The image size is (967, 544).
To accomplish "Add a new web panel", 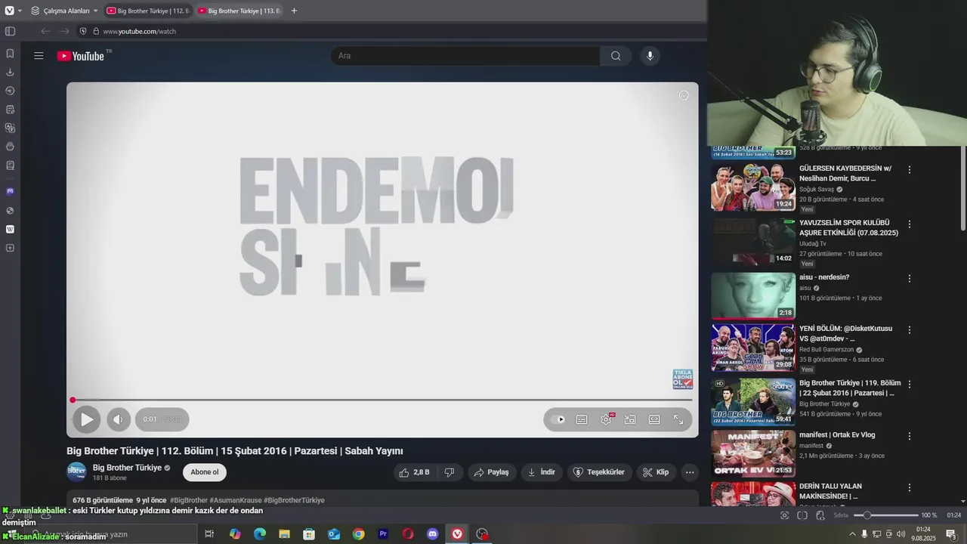I will (10, 248).
